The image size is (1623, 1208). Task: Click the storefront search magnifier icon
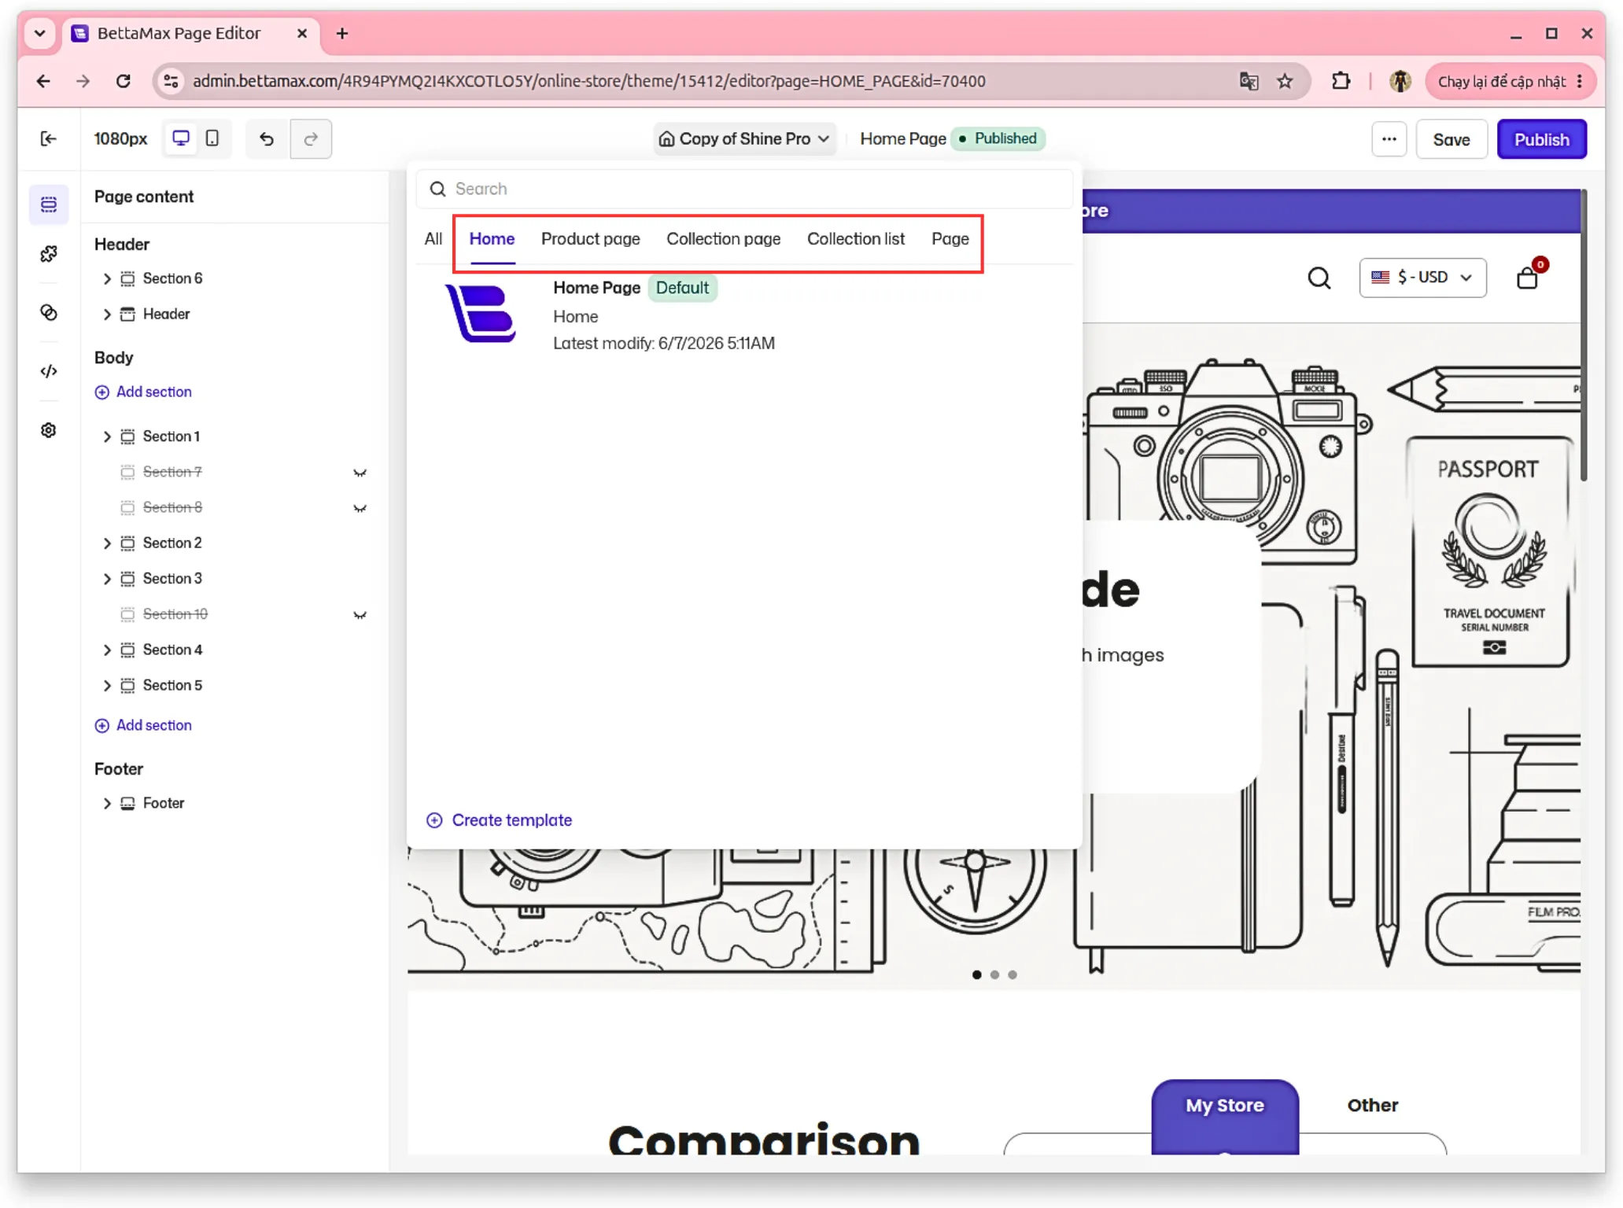coord(1319,278)
